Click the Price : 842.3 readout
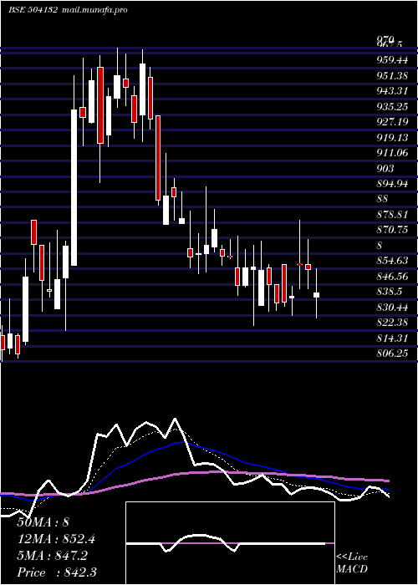Image resolution: width=418 pixels, height=585 pixels. (57, 572)
